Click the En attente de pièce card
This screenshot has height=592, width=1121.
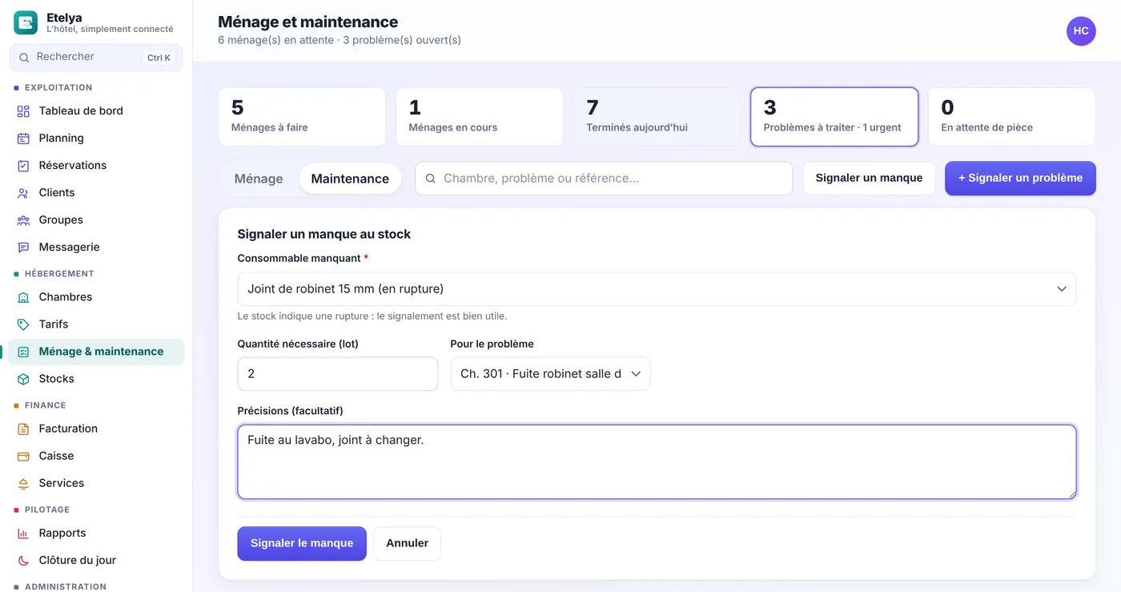click(1012, 117)
